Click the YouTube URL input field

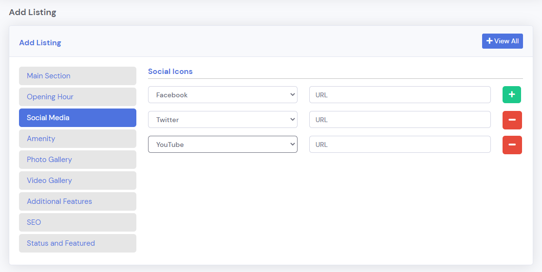pyautogui.click(x=399, y=145)
